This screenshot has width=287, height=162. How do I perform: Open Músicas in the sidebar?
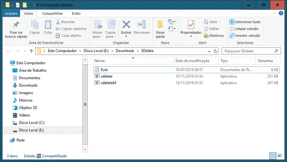[x=23, y=100]
